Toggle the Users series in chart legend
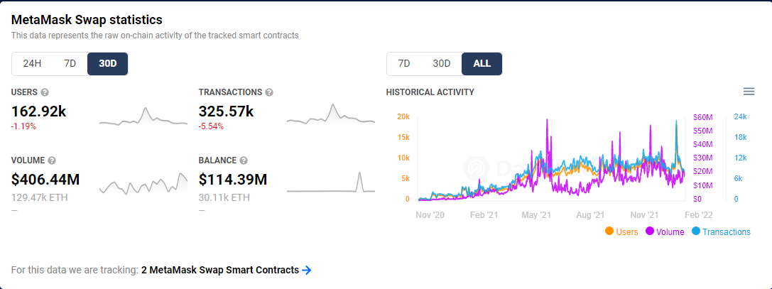This screenshot has width=772, height=289. 624,231
